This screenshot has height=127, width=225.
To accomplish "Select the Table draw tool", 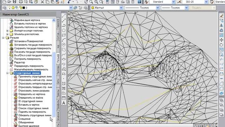I will 64,98.
